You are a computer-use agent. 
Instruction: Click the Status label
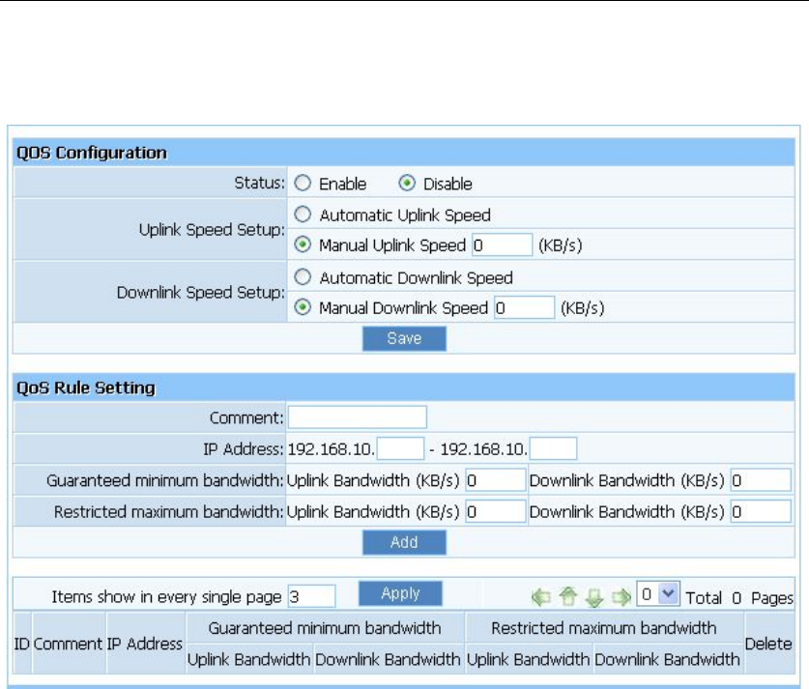260,183
